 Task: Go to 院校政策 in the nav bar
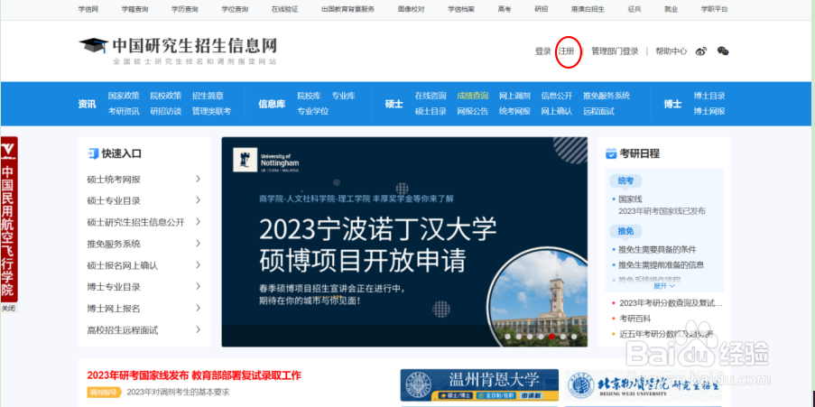point(166,96)
